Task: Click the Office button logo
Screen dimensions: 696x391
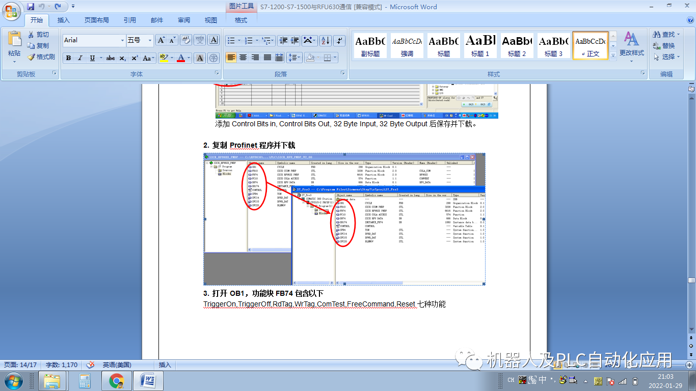Action: click(12, 10)
